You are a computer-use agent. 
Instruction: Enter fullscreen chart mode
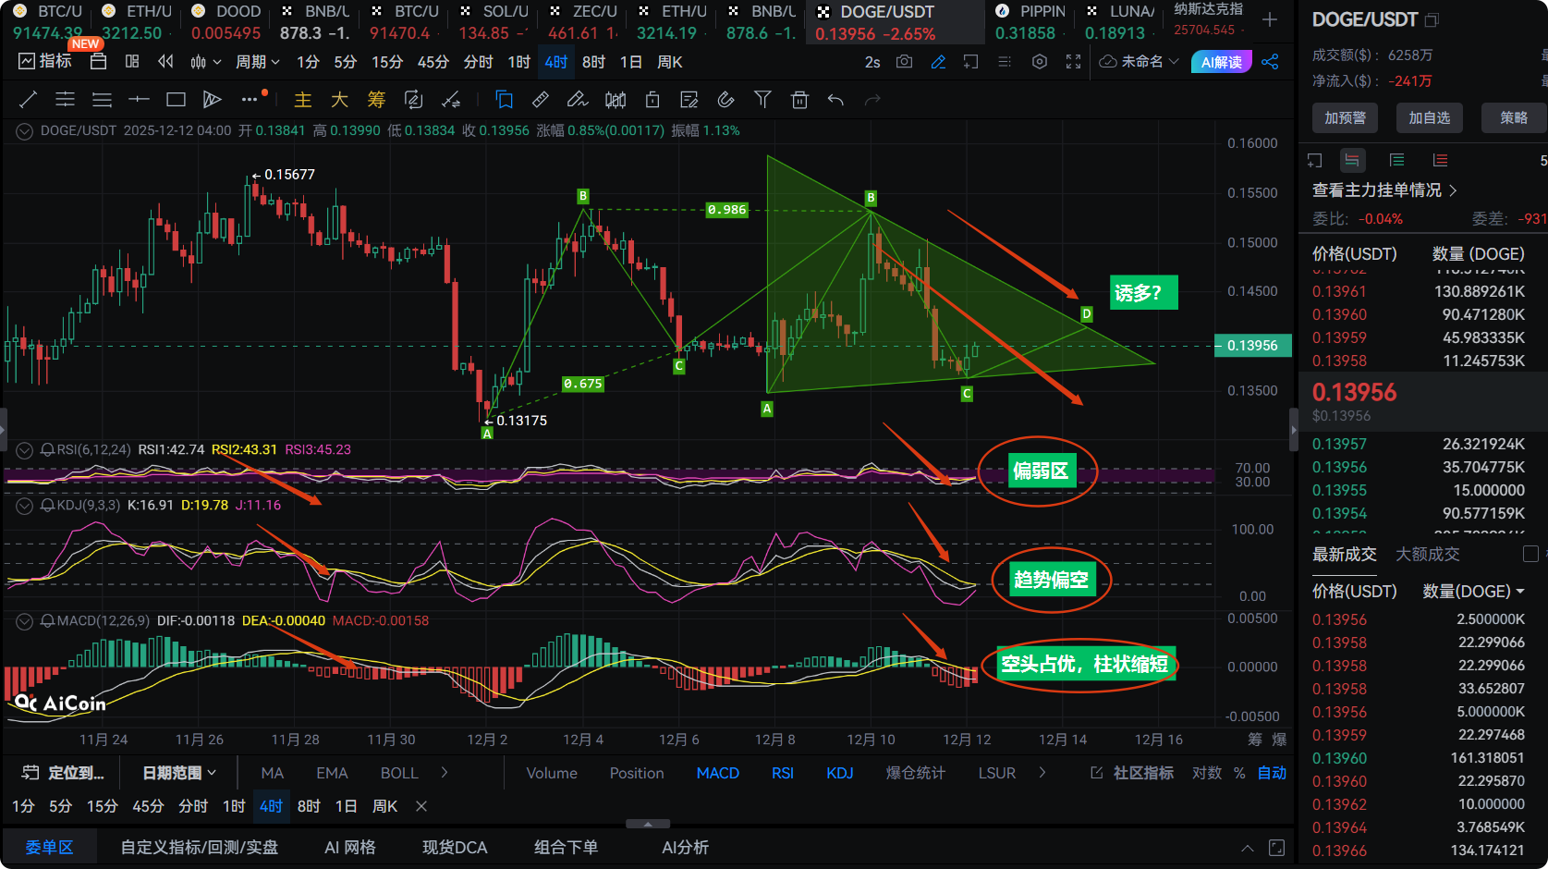pos(1073,62)
